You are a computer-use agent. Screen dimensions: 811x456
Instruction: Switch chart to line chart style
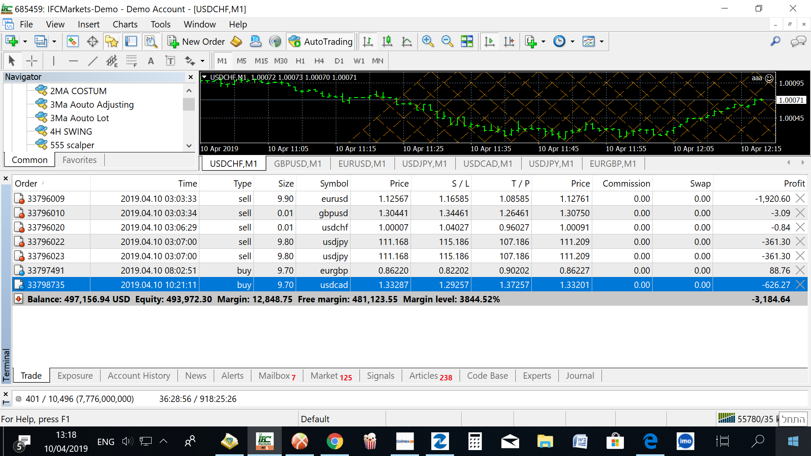click(x=407, y=41)
